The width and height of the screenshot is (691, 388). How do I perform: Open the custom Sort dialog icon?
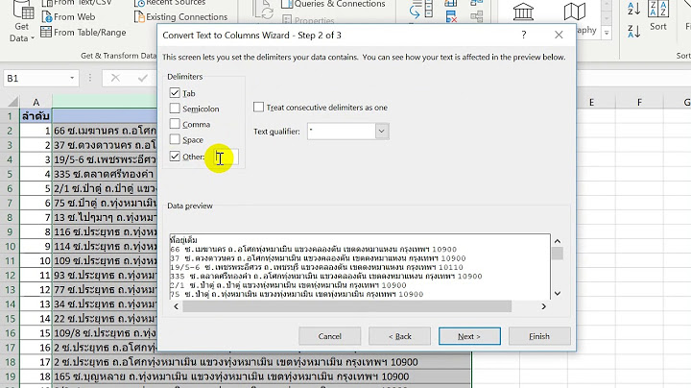coord(658,9)
